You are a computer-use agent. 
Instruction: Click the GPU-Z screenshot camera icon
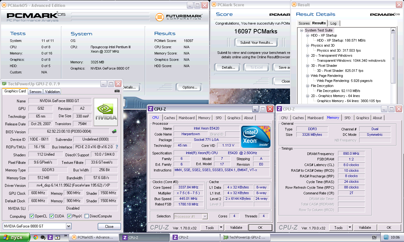(117, 91)
